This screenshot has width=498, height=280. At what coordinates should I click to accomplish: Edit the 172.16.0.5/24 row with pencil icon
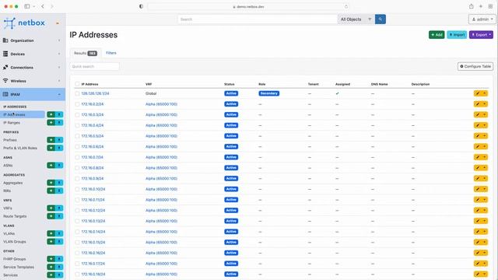point(478,136)
